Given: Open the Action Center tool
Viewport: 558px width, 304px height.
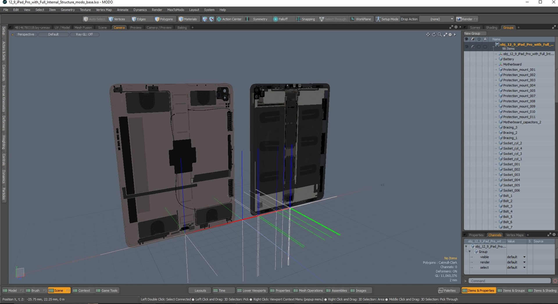Looking at the screenshot, I should tap(229, 19).
